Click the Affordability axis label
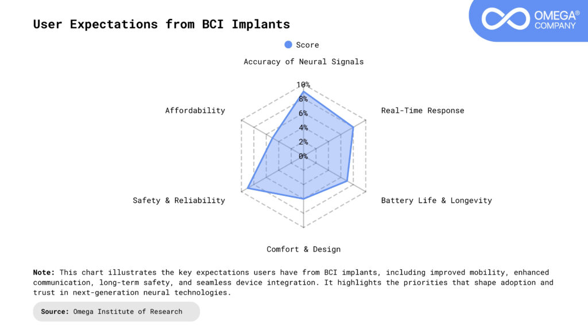Screen dimensions: 588x330 click(195, 110)
